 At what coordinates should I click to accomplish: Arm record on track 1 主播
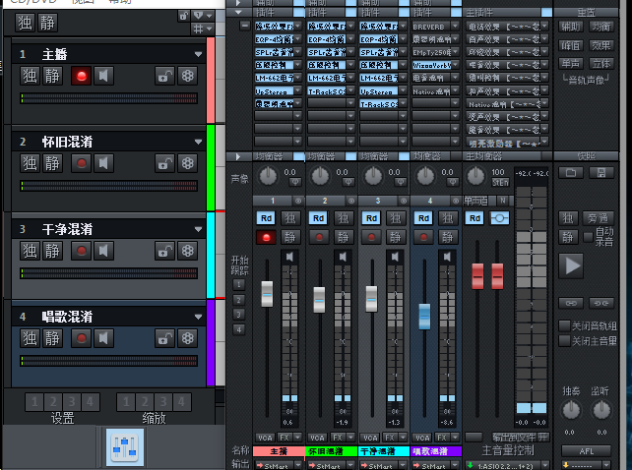point(82,76)
